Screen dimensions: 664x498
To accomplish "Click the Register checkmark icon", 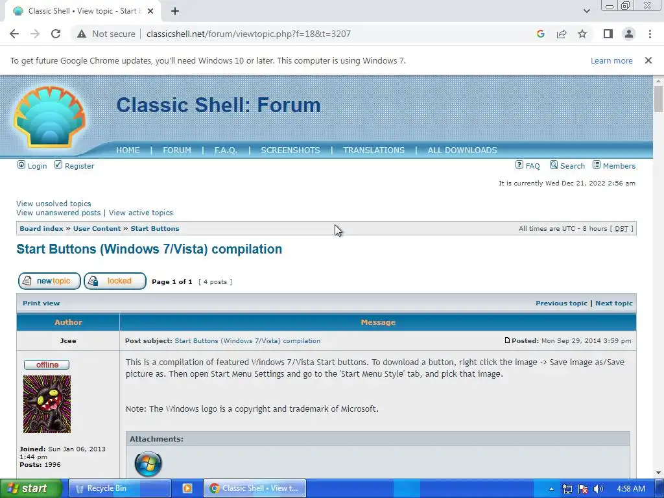I will (x=58, y=165).
